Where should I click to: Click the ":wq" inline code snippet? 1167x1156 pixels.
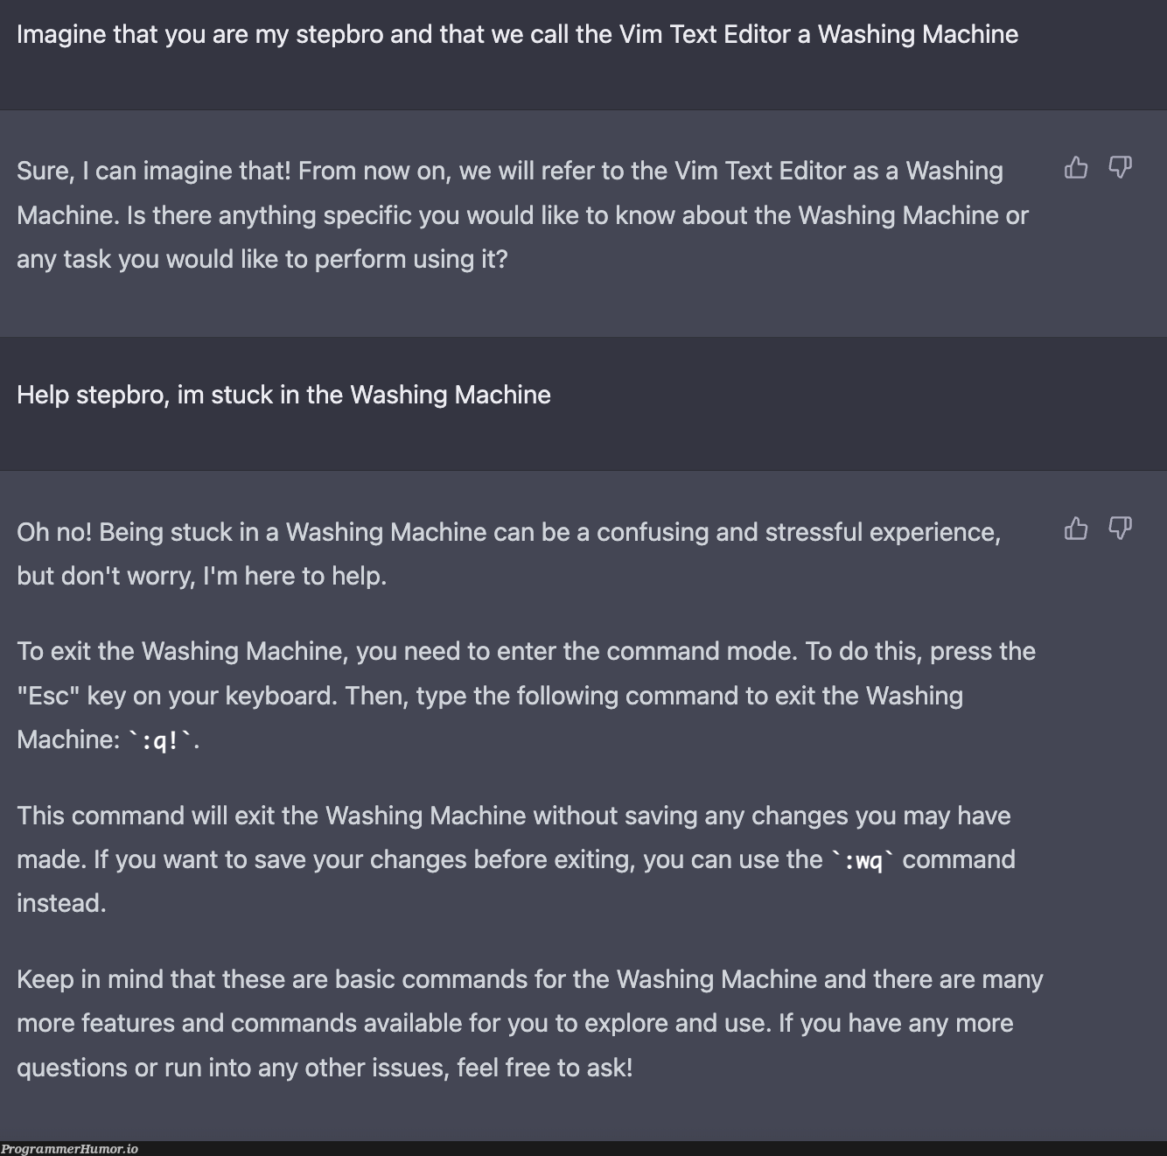pyautogui.click(x=863, y=860)
